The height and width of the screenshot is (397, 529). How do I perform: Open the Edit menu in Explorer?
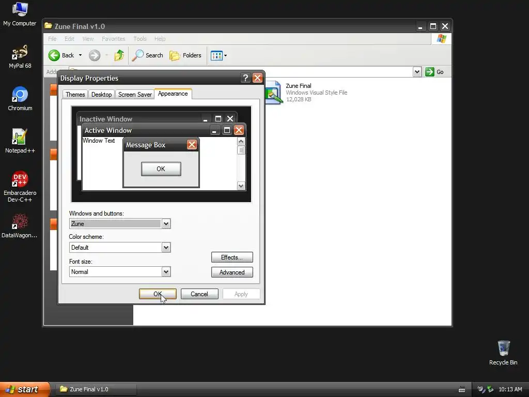(69, 39)
